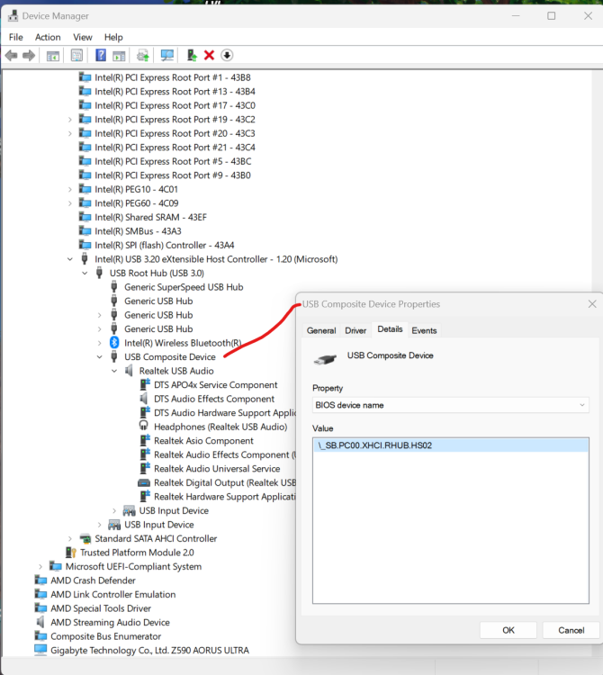Click the headphones icon beside Headphones (Realtek USB Audio)
This screenshot has height=675, width=603.
(144, 427)
